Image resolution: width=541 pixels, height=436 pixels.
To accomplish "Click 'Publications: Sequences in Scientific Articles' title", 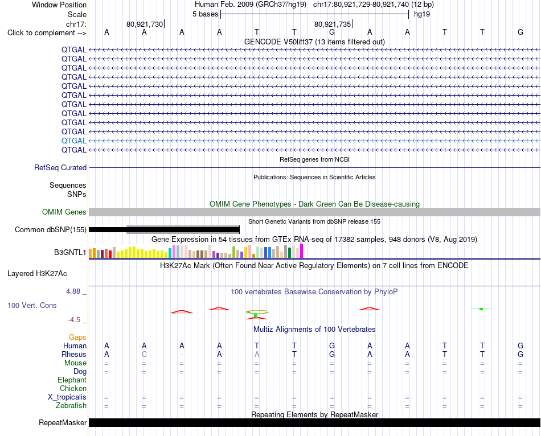I will (x=314, y=177).
